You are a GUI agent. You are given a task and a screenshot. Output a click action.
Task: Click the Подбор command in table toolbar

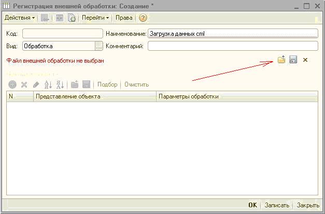pos(107,84)
